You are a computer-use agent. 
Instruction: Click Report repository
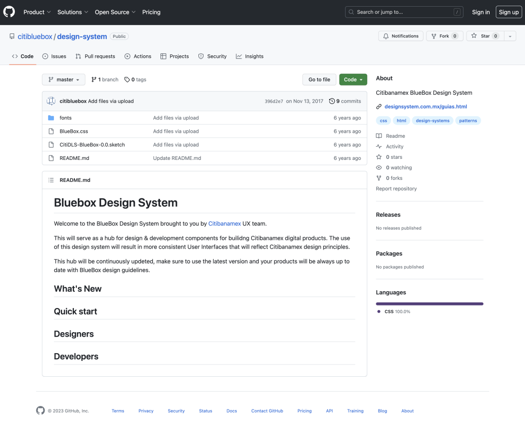tap(396, 189)
